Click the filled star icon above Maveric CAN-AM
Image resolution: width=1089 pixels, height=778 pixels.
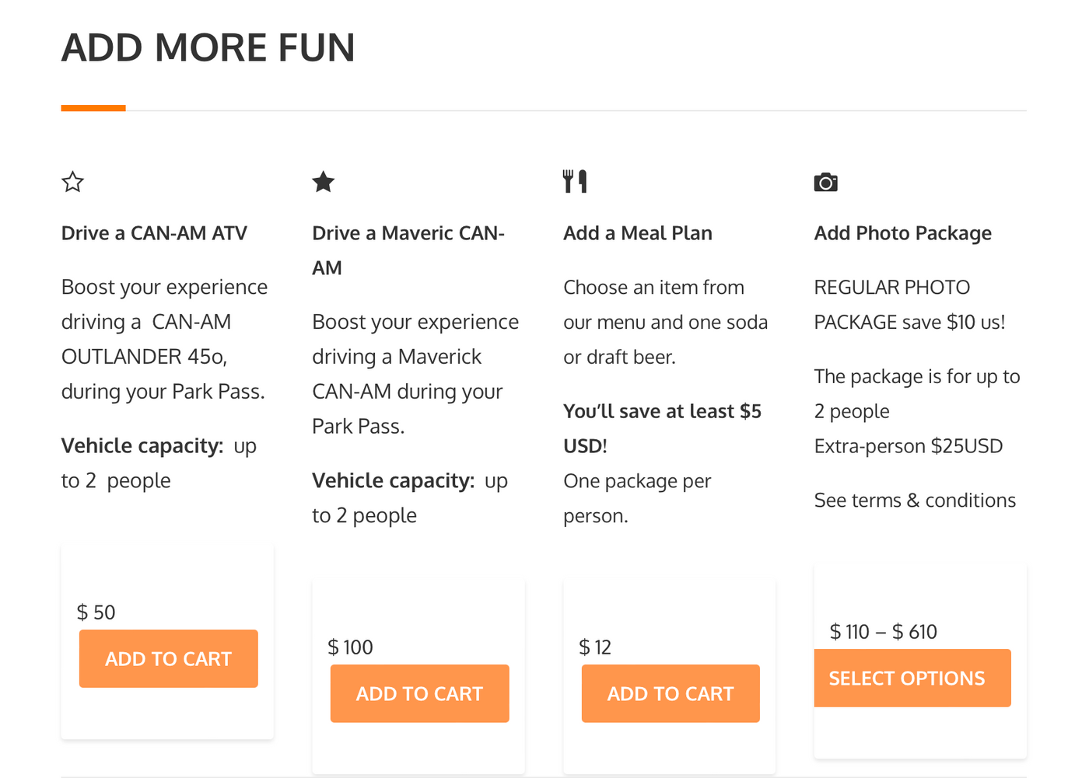tap(324, 182)
